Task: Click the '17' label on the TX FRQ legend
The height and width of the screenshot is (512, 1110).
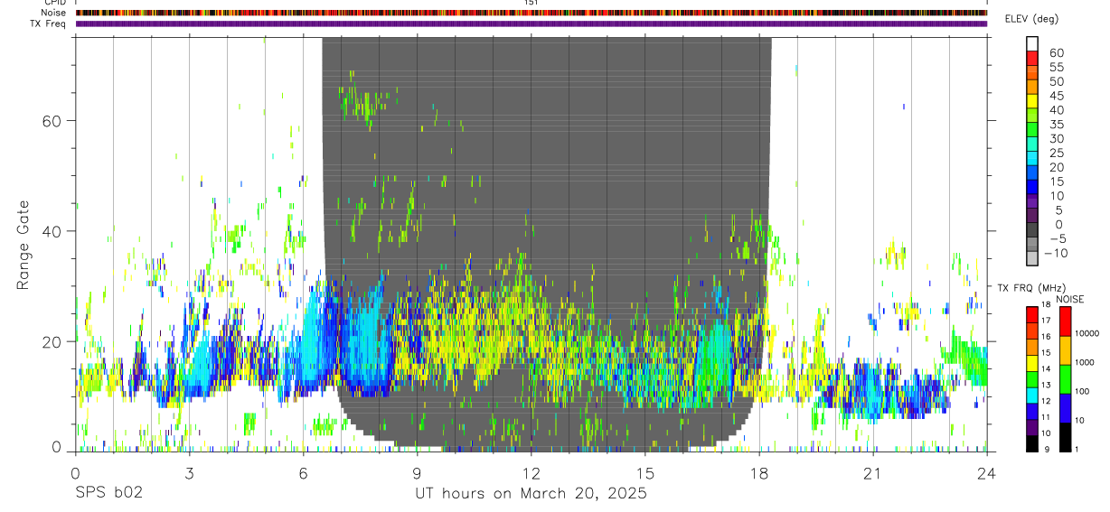Action: coord(1046,321)
